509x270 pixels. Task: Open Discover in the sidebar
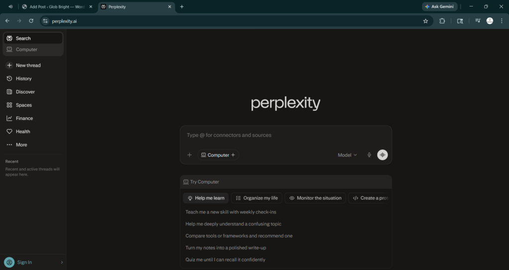pyautogui.click(x=25, y=92)
